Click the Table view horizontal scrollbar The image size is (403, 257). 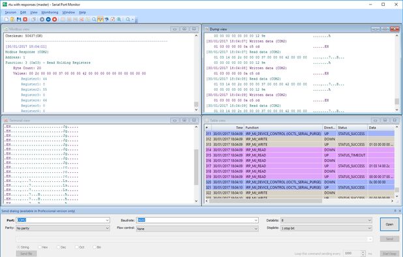click(300, 201)
